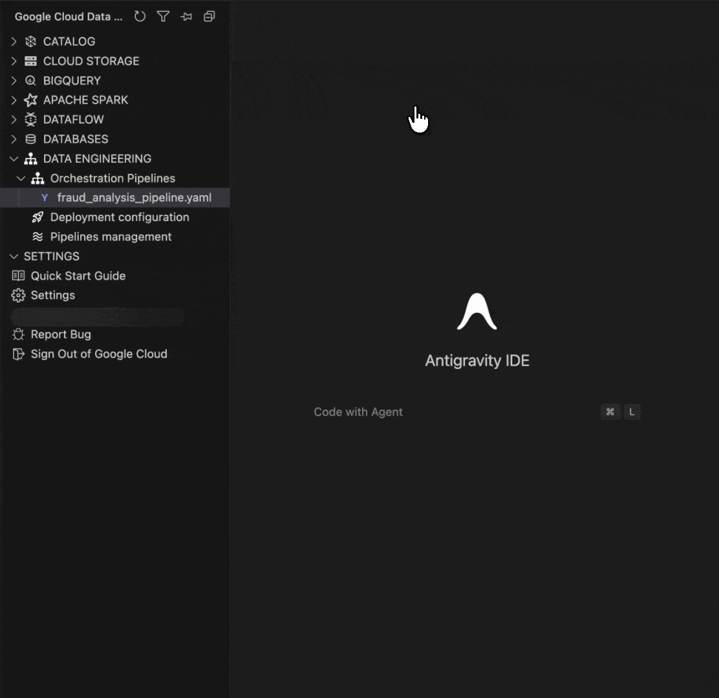
Task: Click the YAML file type icon
Action: point(45,198)
